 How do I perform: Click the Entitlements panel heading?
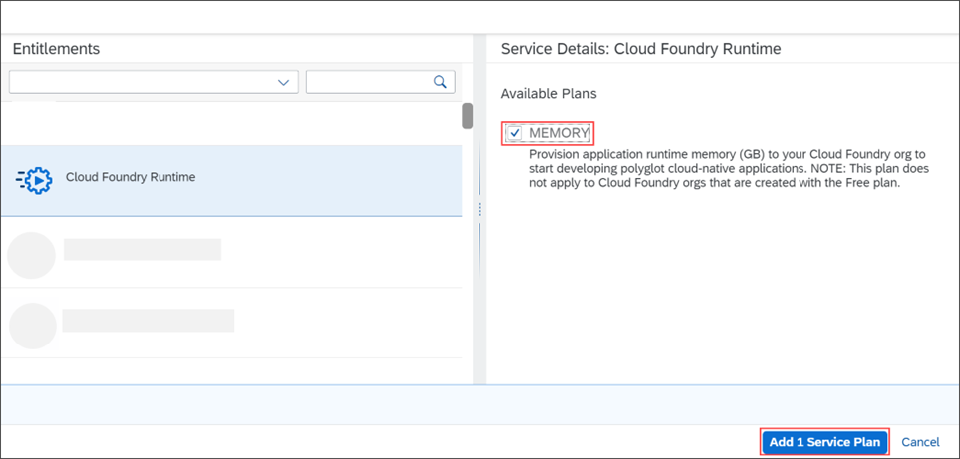[x=56, y=49]
